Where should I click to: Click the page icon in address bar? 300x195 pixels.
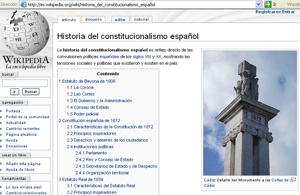tap(23, 4)
